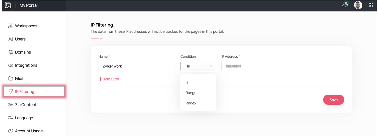
Task: Click the Files folder icon
Action: click(11, 79)
